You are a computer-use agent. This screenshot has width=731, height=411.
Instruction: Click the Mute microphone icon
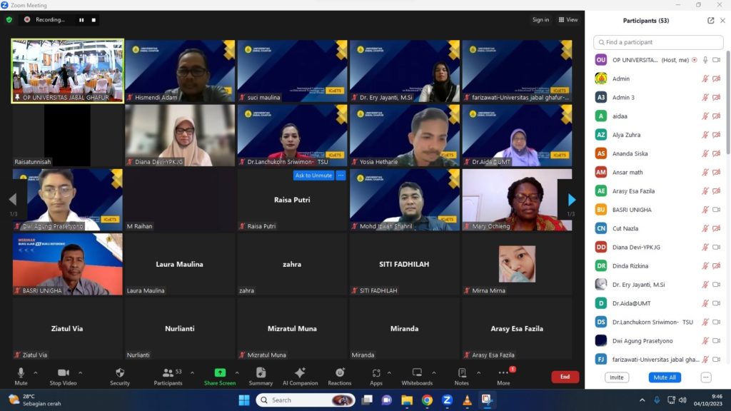[21, 372]
